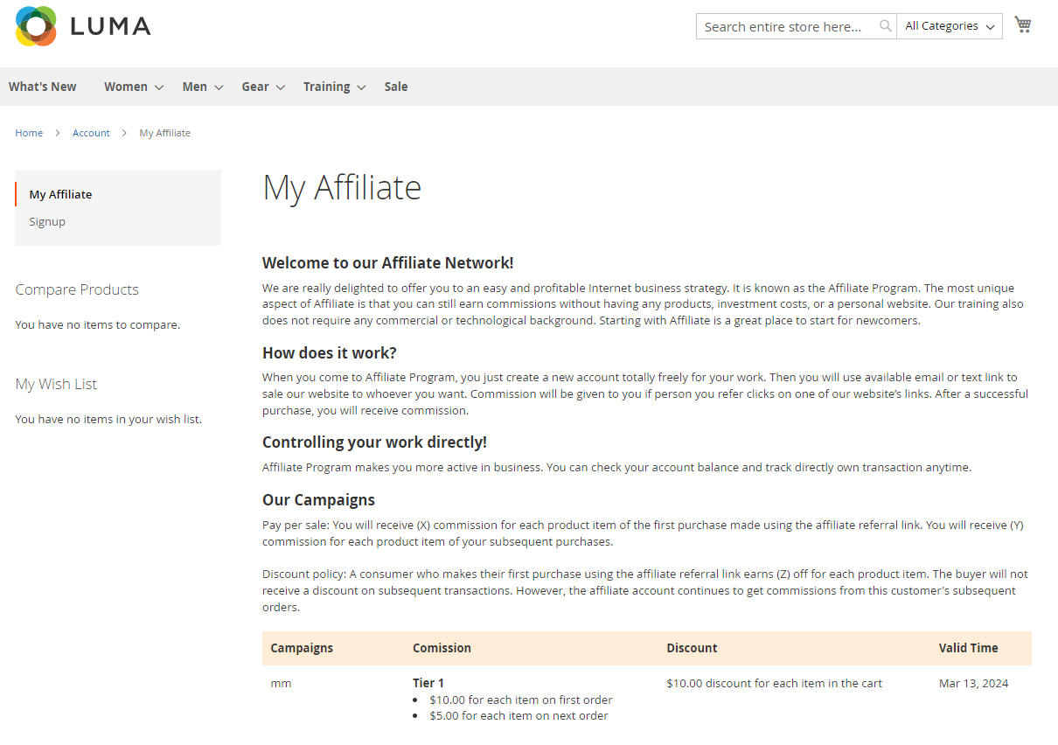Open the All Categories dropdown
1058x745 pixels.
[x=949, y=26]
